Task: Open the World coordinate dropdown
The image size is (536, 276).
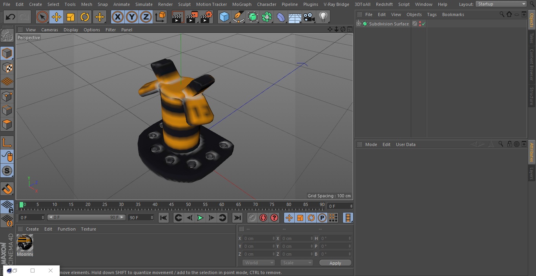Action: 259,263
